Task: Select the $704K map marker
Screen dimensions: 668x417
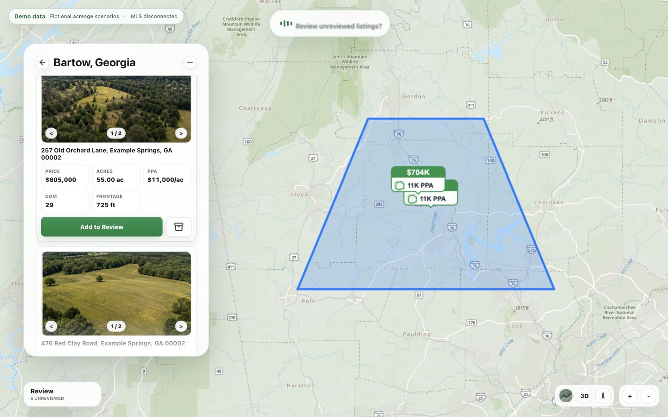Action: (x=418, y=172)
